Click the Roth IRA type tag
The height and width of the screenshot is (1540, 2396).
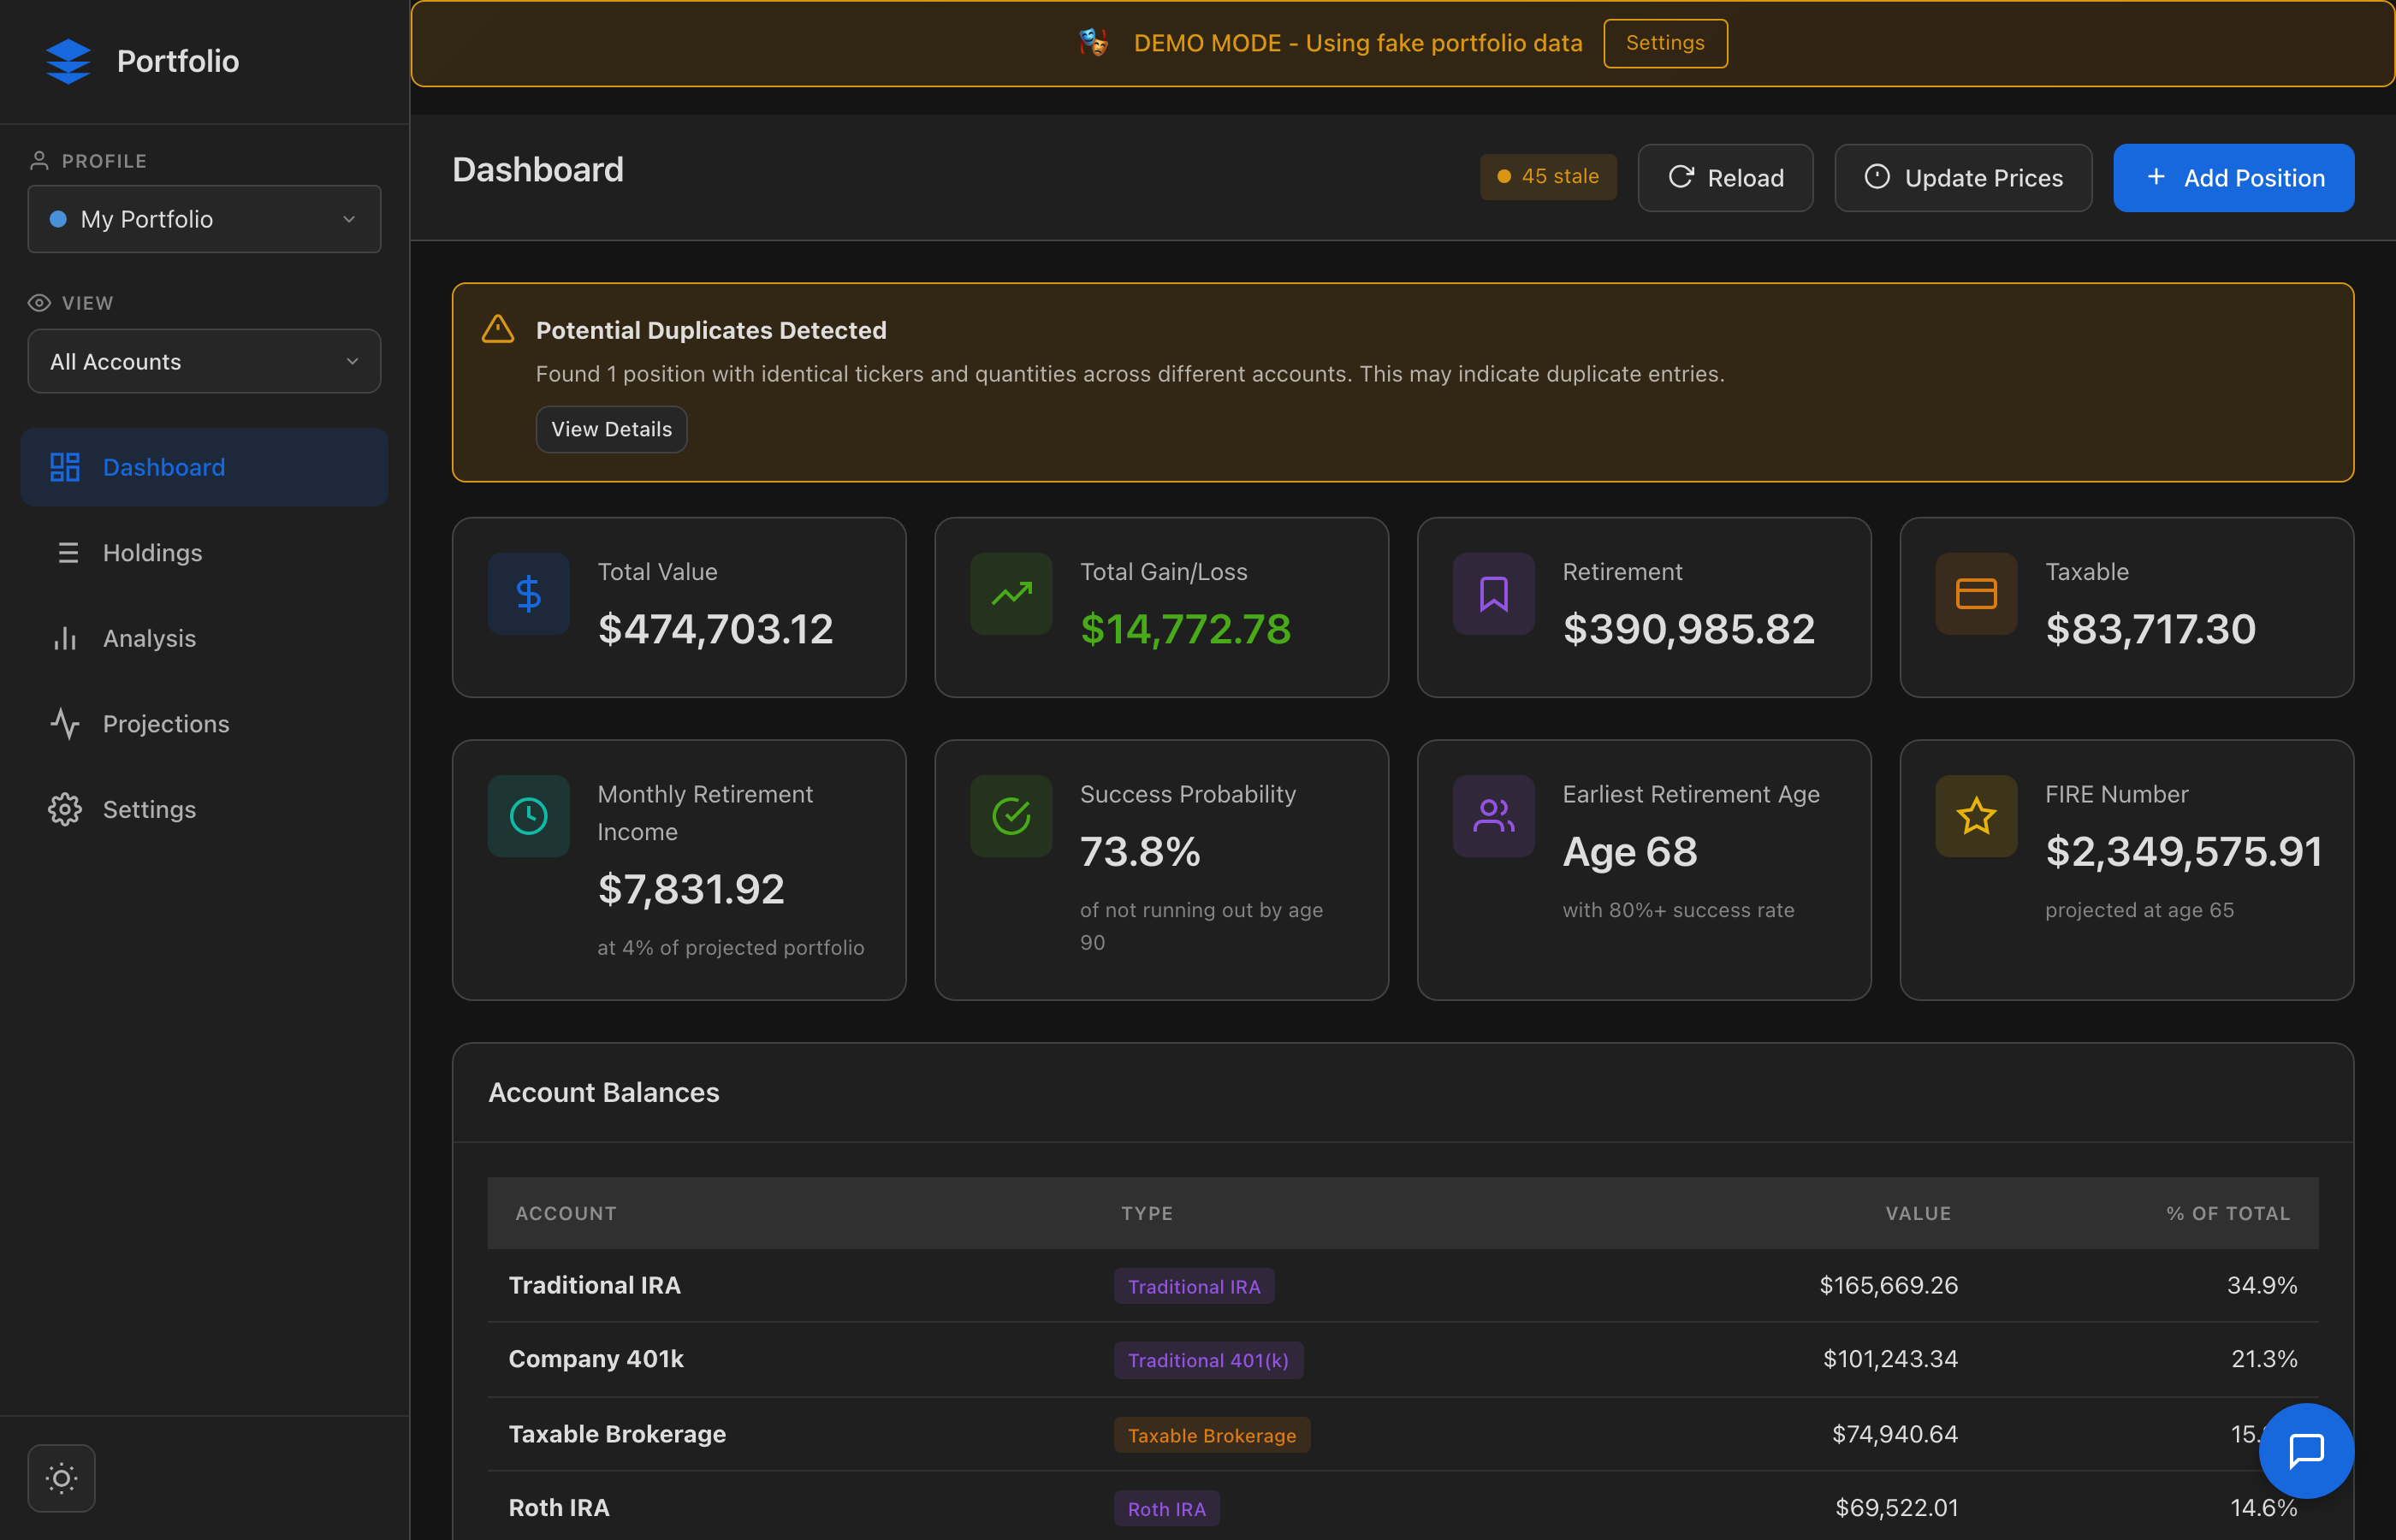coord(1166,1509)
